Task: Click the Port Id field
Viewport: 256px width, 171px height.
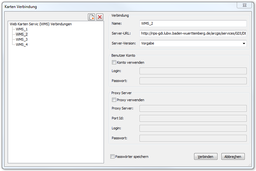Action: (x=193, y=118)
